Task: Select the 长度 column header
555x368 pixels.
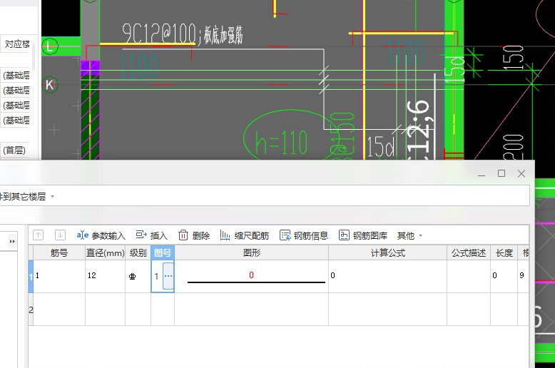Action: [x=504, y=252]
